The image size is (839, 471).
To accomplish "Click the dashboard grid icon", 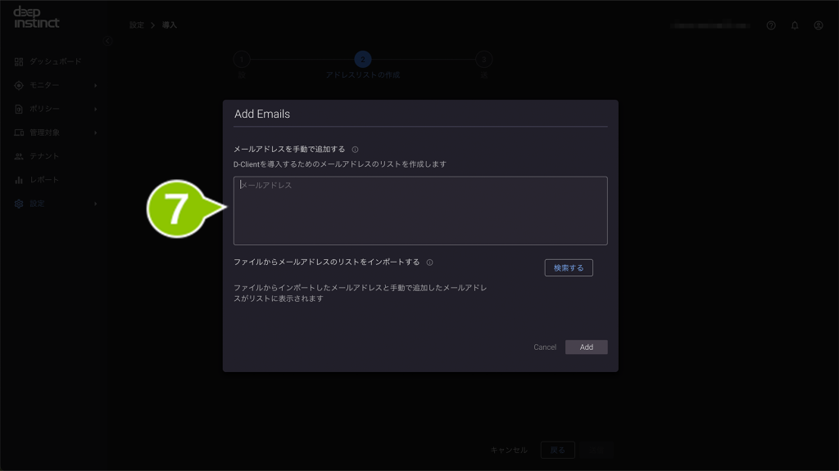I will (x=19, y=61).
